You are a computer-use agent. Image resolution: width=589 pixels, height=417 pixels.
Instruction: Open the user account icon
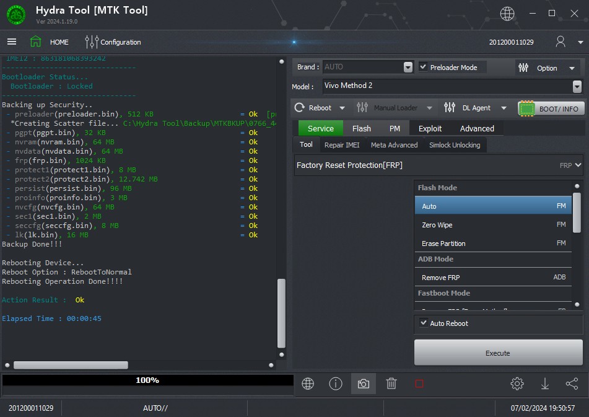click(560, 42)
